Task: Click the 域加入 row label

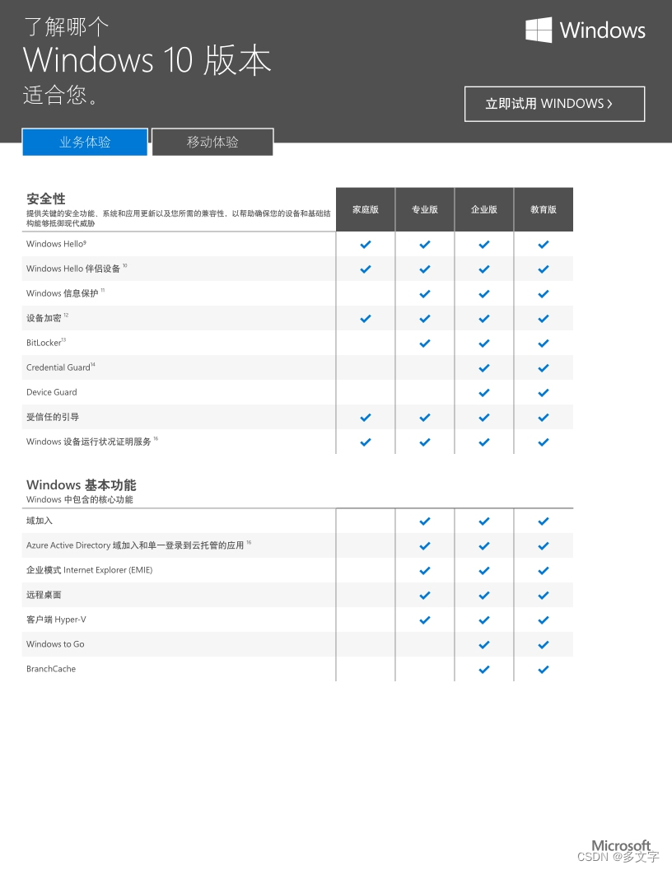Action: pyautogui.click(x=40, y=521)
